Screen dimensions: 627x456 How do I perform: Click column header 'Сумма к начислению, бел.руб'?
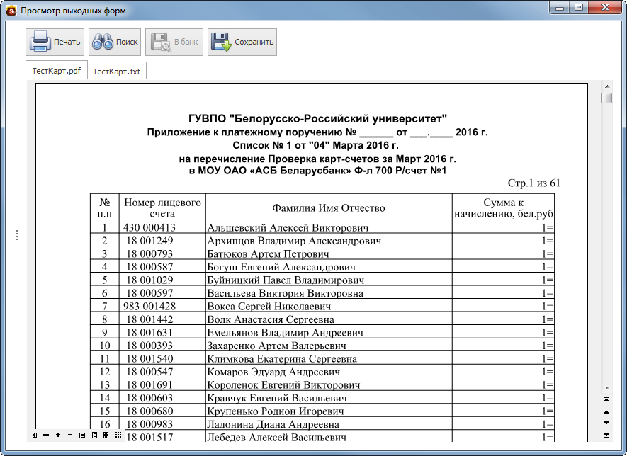tap(504, 207)
